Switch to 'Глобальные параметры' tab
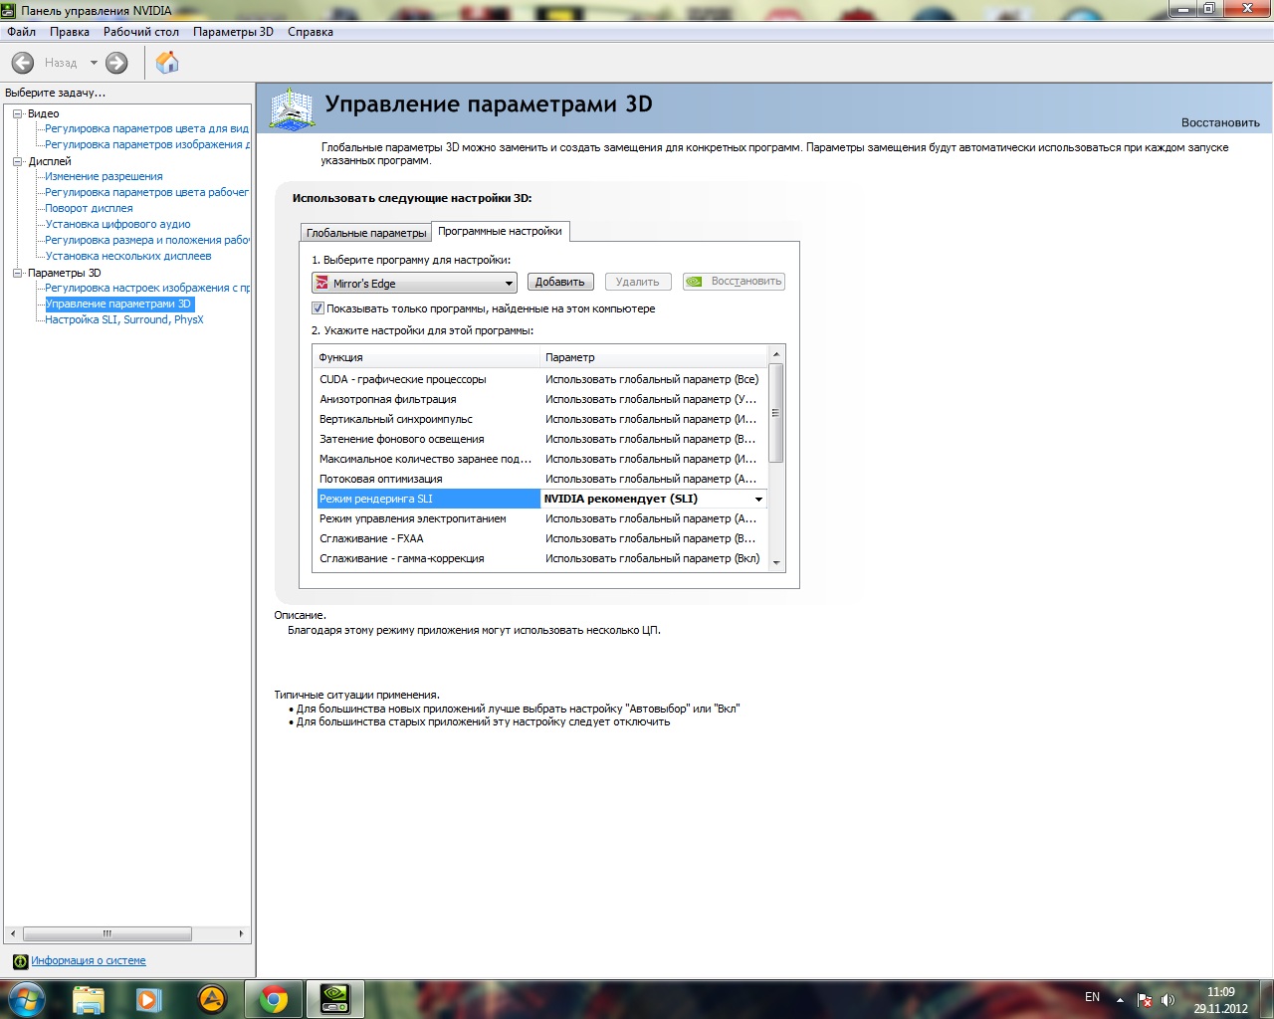The height and width of the screenshot is (1019, 1274). (366, 233)
